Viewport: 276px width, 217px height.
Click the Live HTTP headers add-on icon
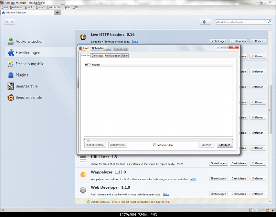(x=83, y=37)
